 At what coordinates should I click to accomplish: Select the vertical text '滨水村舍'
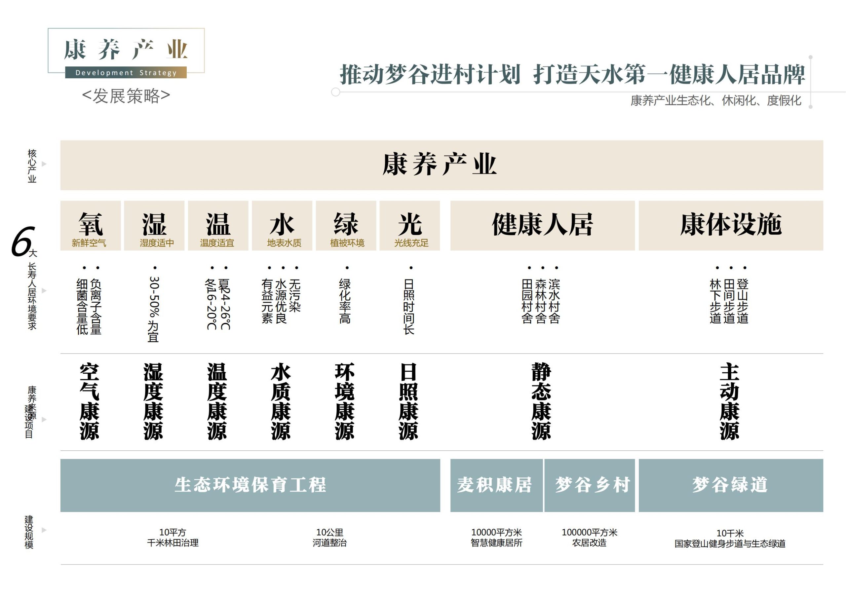(555, 301)
